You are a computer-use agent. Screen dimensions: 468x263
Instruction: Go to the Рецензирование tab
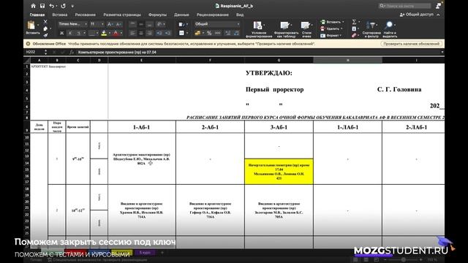pos(213,15)
